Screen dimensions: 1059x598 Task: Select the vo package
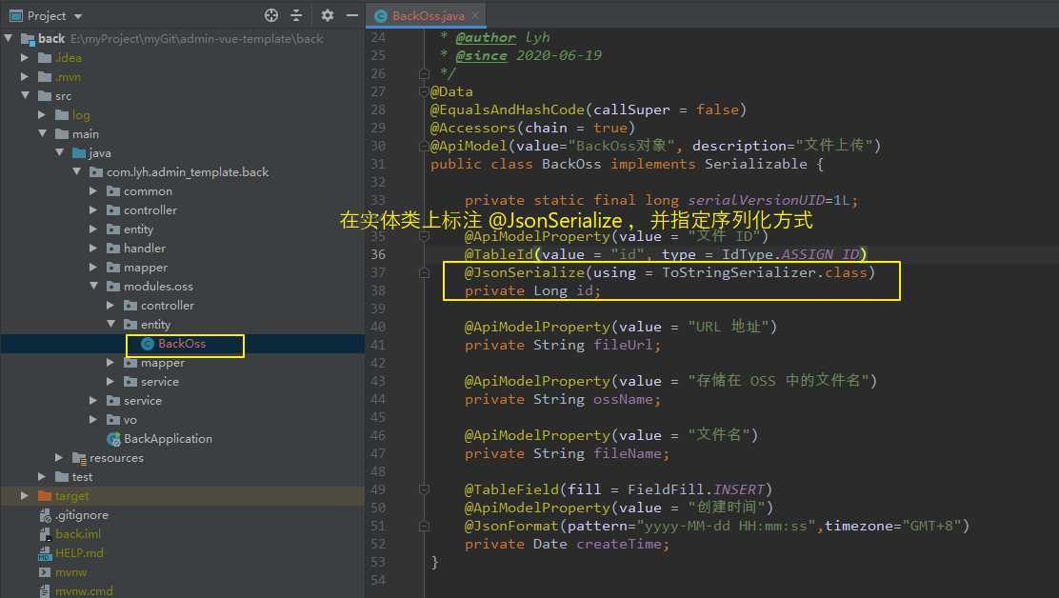point(130,420)
